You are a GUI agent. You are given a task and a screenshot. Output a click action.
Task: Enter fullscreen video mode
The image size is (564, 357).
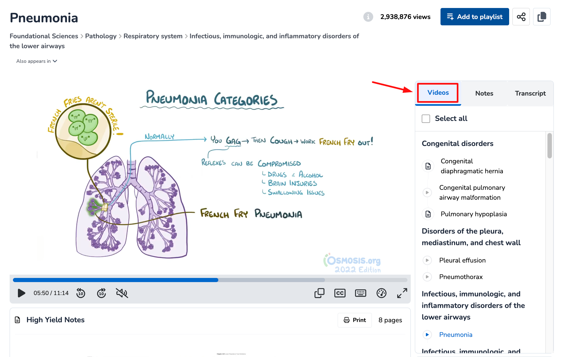coord(402,293)
